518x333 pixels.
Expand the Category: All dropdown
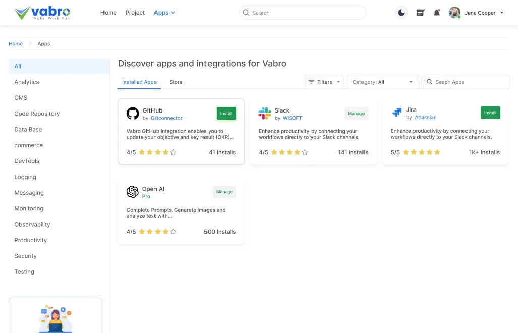pyautogui.click(x=383, y=82)
